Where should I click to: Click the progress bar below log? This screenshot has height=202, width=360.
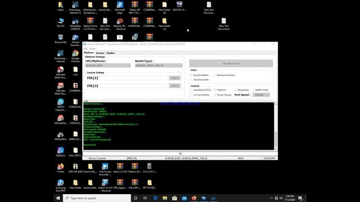pos(180,154)
